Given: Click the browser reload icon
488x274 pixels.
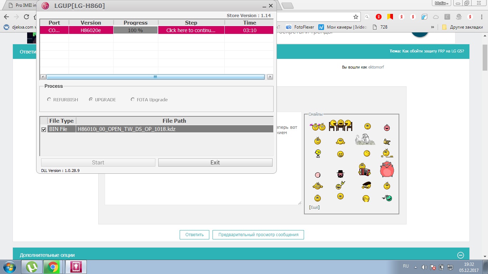Looking at the screenshot, I should pyautogui.click(x=26, y=17).
